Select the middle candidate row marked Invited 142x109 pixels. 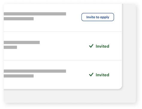tap(63, 46)
